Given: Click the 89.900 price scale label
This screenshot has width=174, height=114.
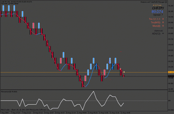Looking at the screenshot, I should pyautogui.click(x=171, y=28).
